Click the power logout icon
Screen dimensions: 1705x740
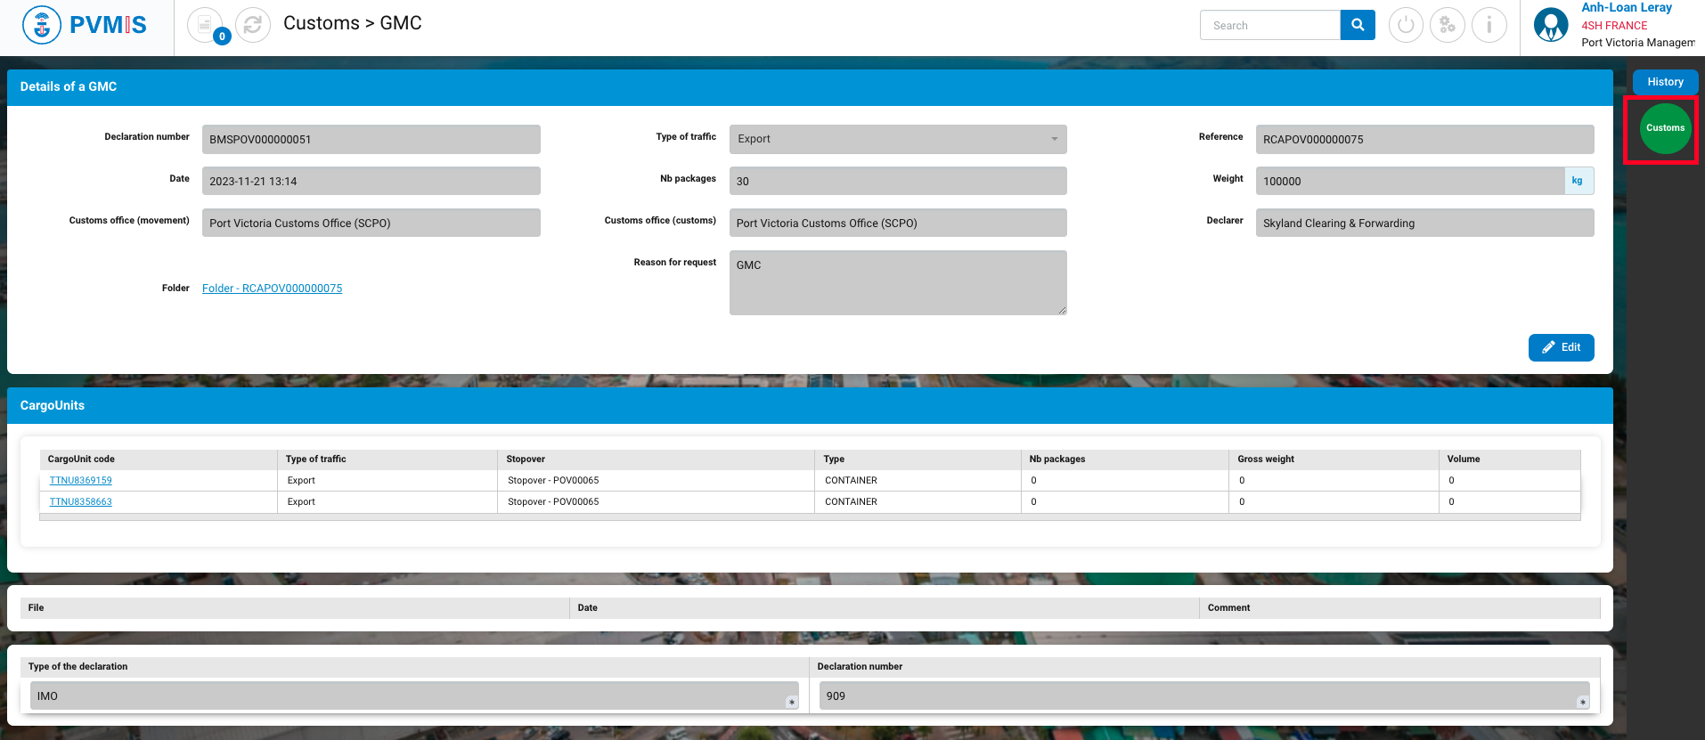[1406, 25]
